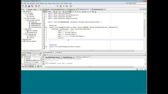Select StickerEncoder.java in project tree
Viewport: 168px width, 94px height.
pyautogui.click(x=36, y=26)
